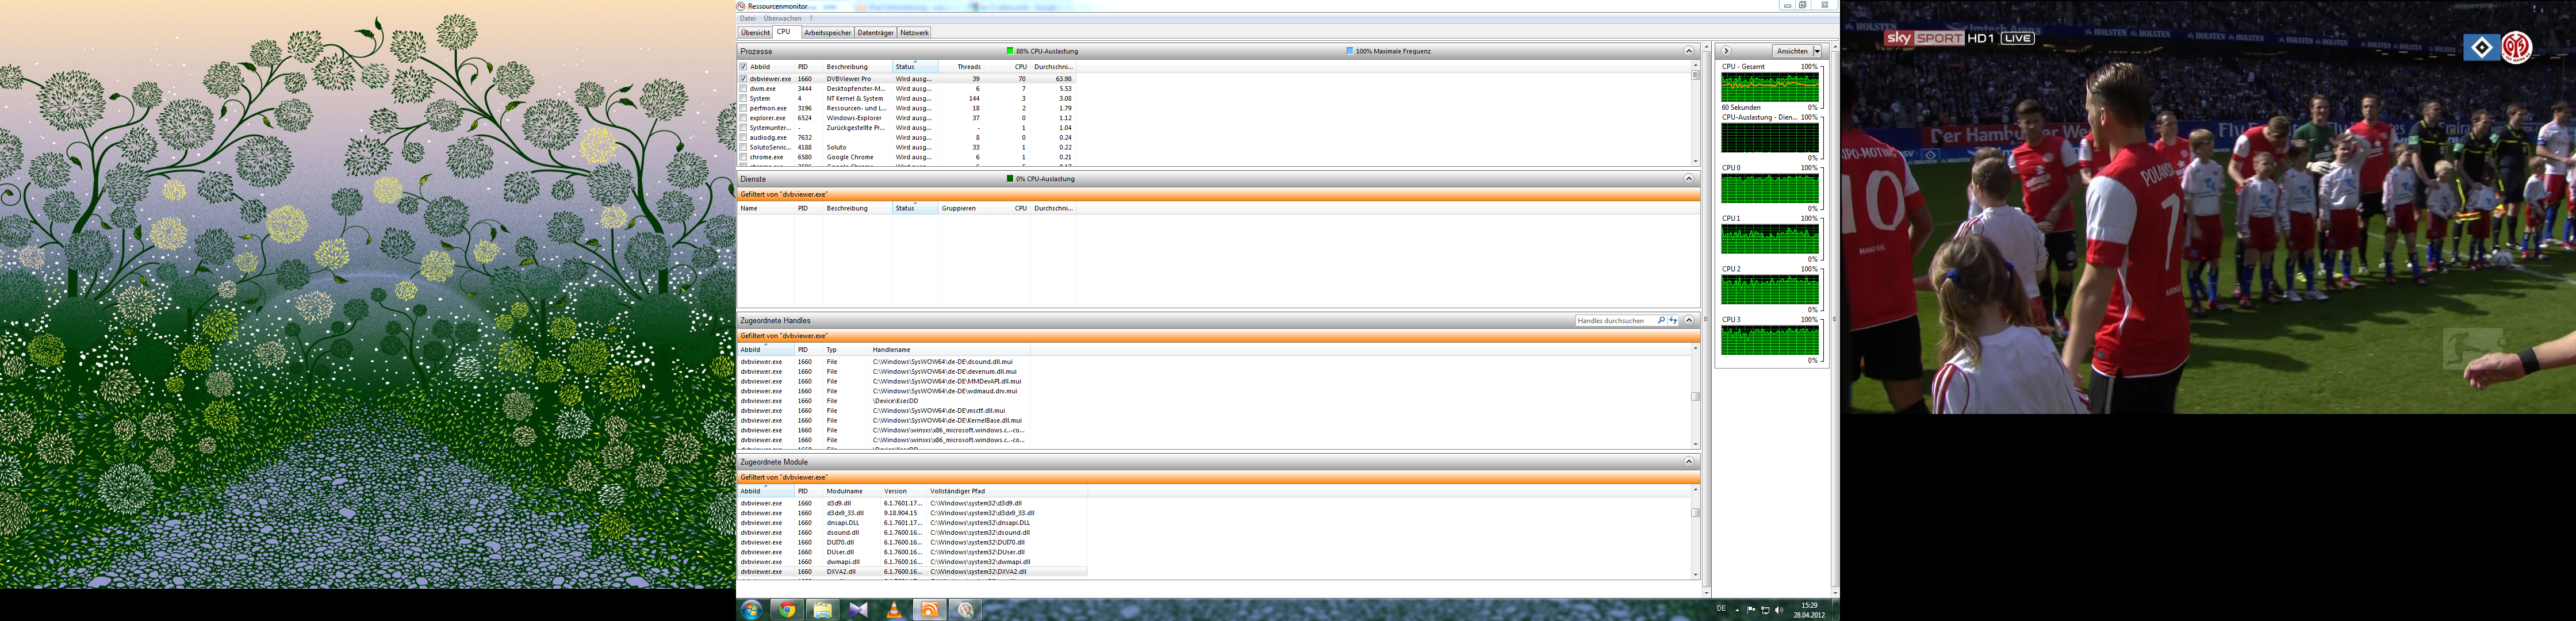Screen dimensions: 2576x621
Task: Click the Action Center flag icon
Action: (x=1751, y=610)
